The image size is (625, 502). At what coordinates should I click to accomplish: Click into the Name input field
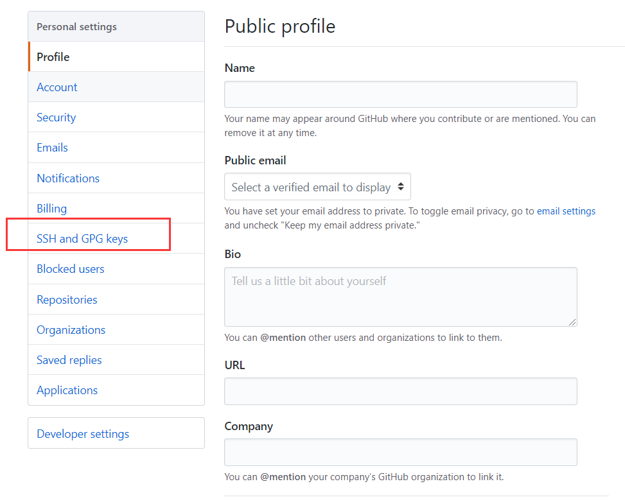pyautogui.click(x=401, y=94)
